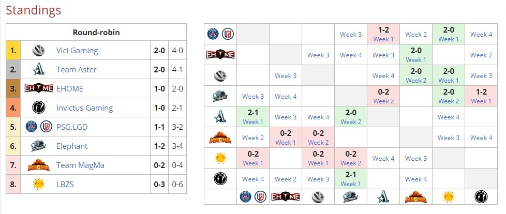Click the 1-2 Week 1 PSG.LGD result cell
The image size is (506, 214).
tap(383, 34)
